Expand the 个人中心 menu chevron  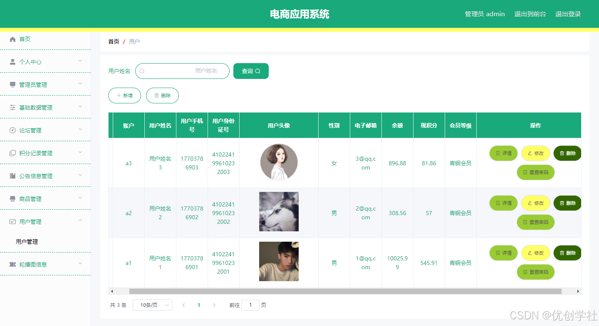[80, 61]
